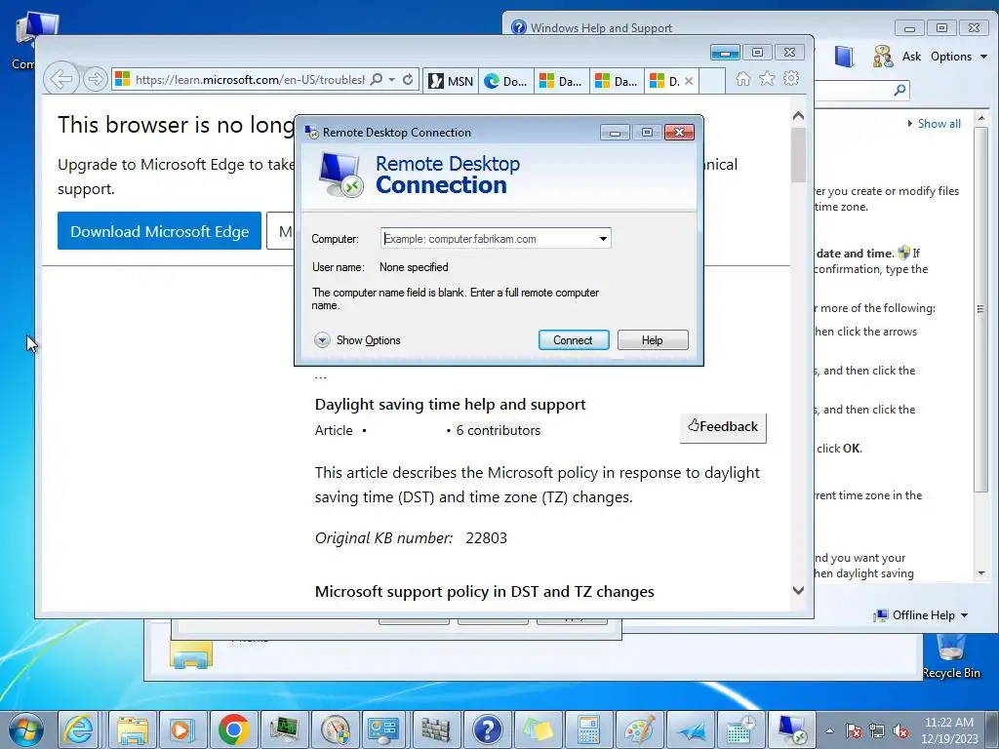Go back in Internet Explorer
Image resolution: width=999 pixels, height=749 pixels.
pyautogui.click(x=60, y=79)
